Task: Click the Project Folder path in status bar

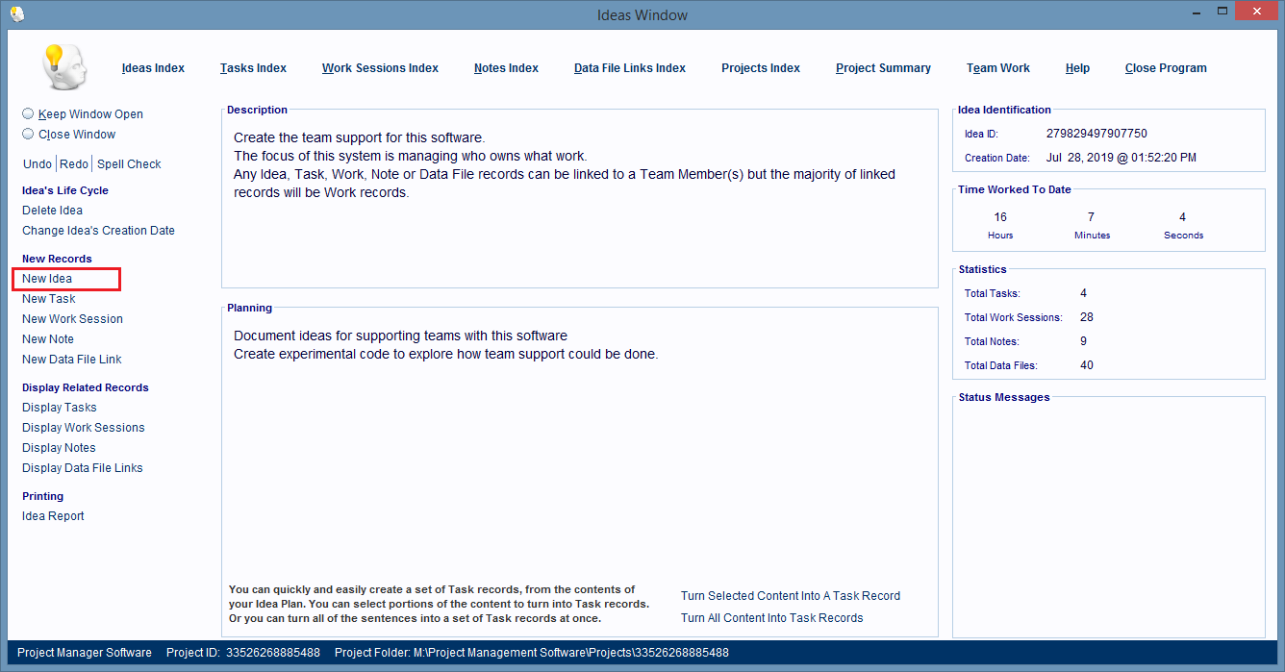Action: (532, 653)
